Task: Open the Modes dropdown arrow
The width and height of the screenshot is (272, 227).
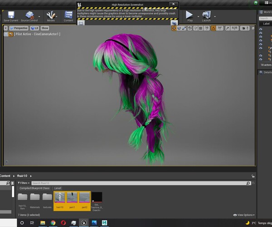Action: click(57, 16)
